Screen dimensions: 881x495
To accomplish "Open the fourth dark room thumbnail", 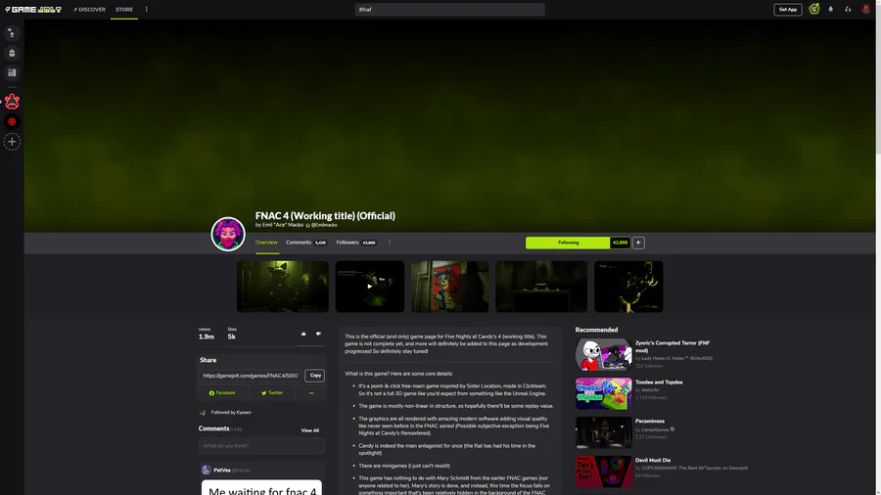I will click(x=541, y=287).
